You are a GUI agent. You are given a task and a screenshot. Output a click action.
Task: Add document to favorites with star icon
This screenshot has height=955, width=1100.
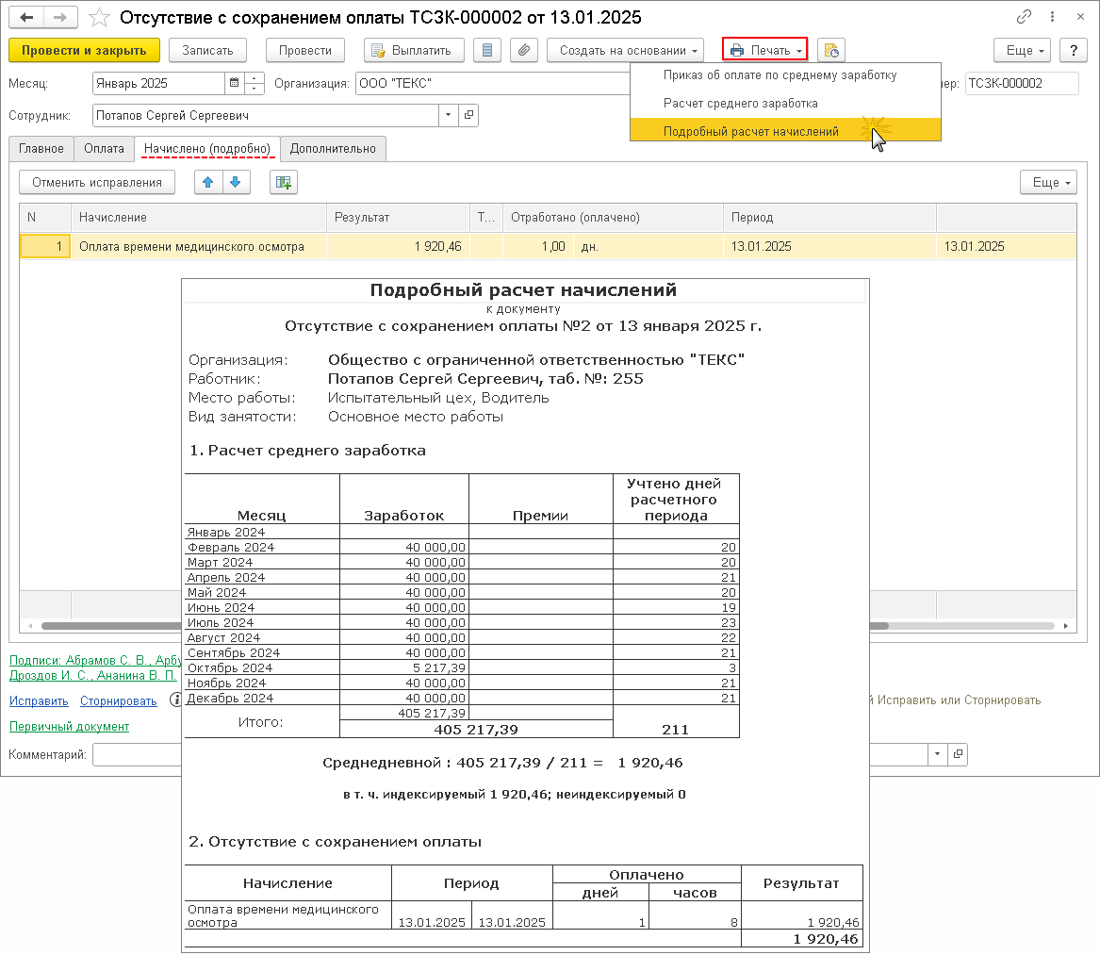(97, 18)
